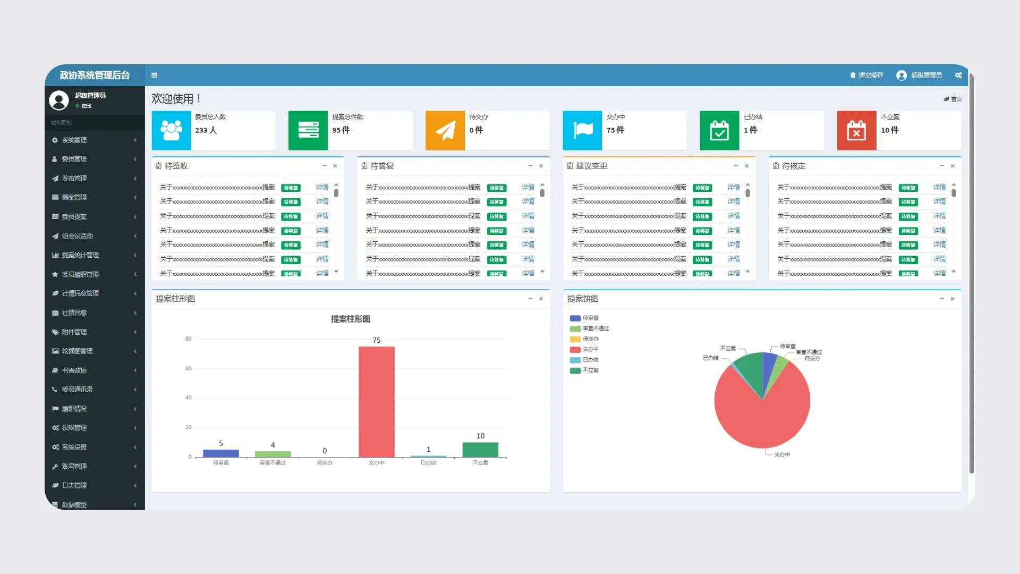Collapse the 待签收 panel with minus
The image size is (1020, 574).
pyautogui.click(x=324, y=166)
